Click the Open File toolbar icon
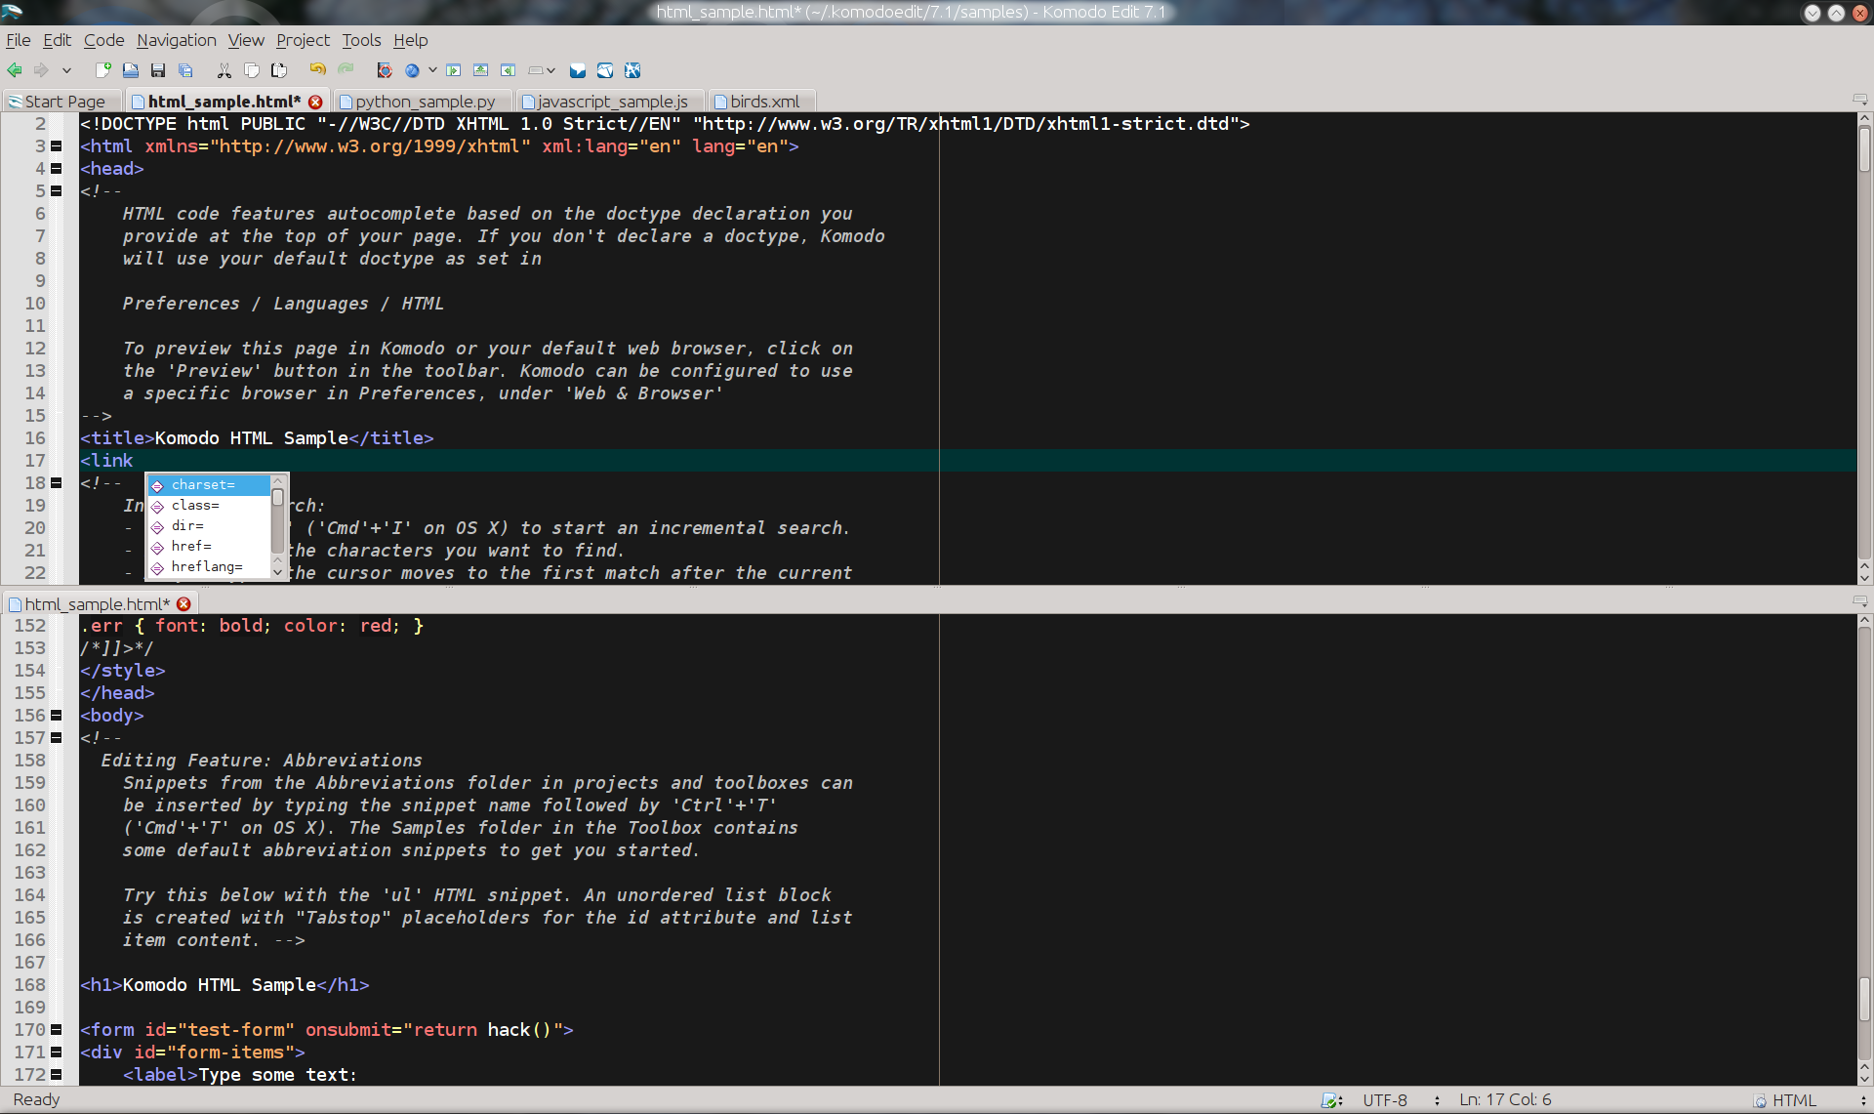This screenshot has height=1114, width=1874. (x=130, y=70)
